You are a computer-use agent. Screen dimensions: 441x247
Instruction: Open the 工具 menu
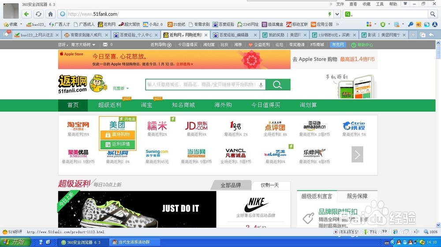pyautogui.click(x=380, y=4)
